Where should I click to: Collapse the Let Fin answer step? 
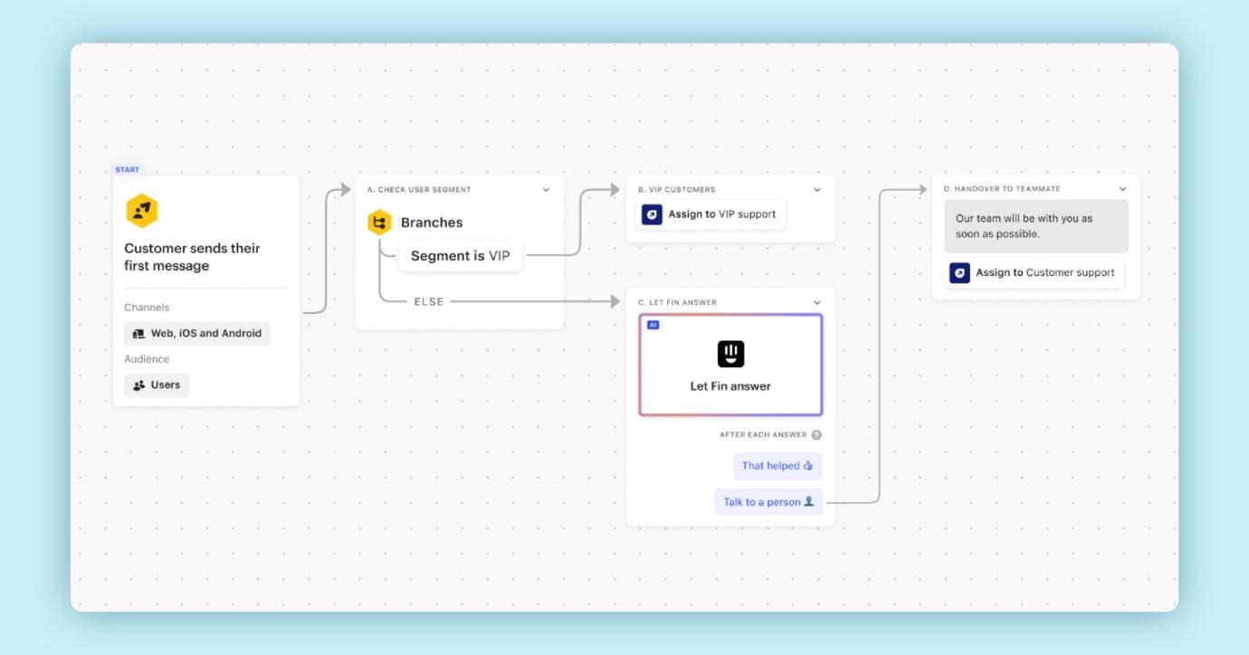818,302
